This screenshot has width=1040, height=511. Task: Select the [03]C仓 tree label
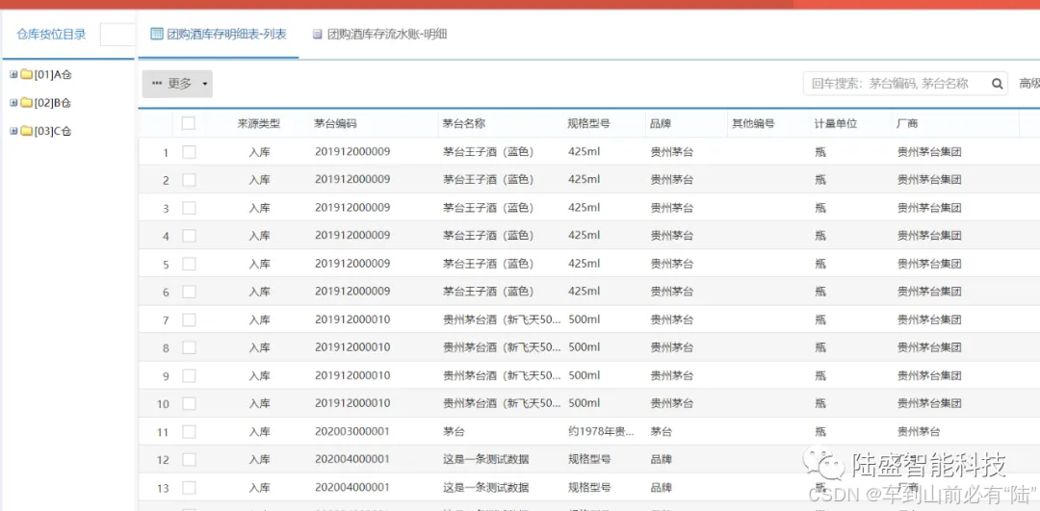(x=53, y=131)
